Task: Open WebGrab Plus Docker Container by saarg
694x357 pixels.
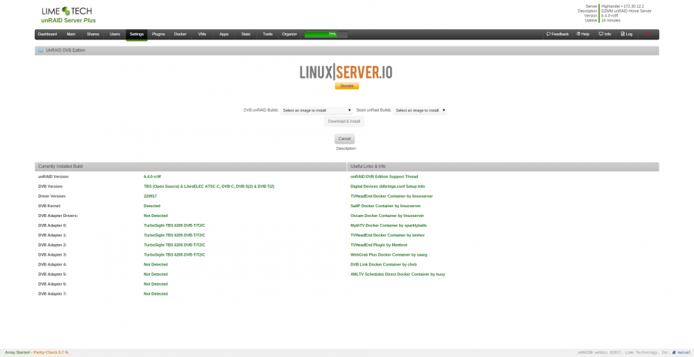Action: 389,254
